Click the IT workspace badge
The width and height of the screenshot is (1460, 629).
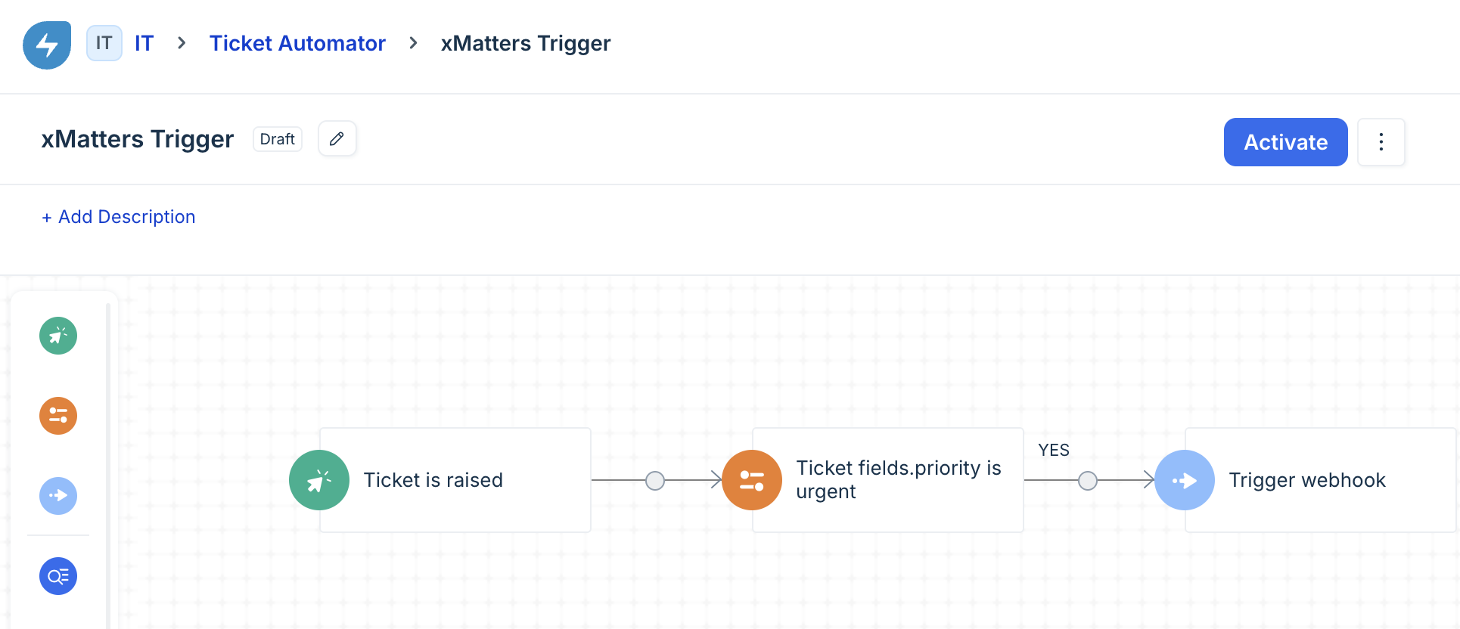point(104,43)
